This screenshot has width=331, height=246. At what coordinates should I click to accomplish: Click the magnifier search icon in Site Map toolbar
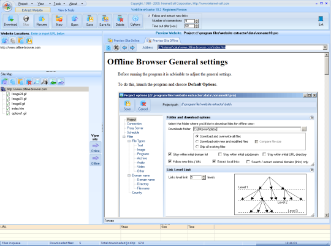click(x=37, y=82)
